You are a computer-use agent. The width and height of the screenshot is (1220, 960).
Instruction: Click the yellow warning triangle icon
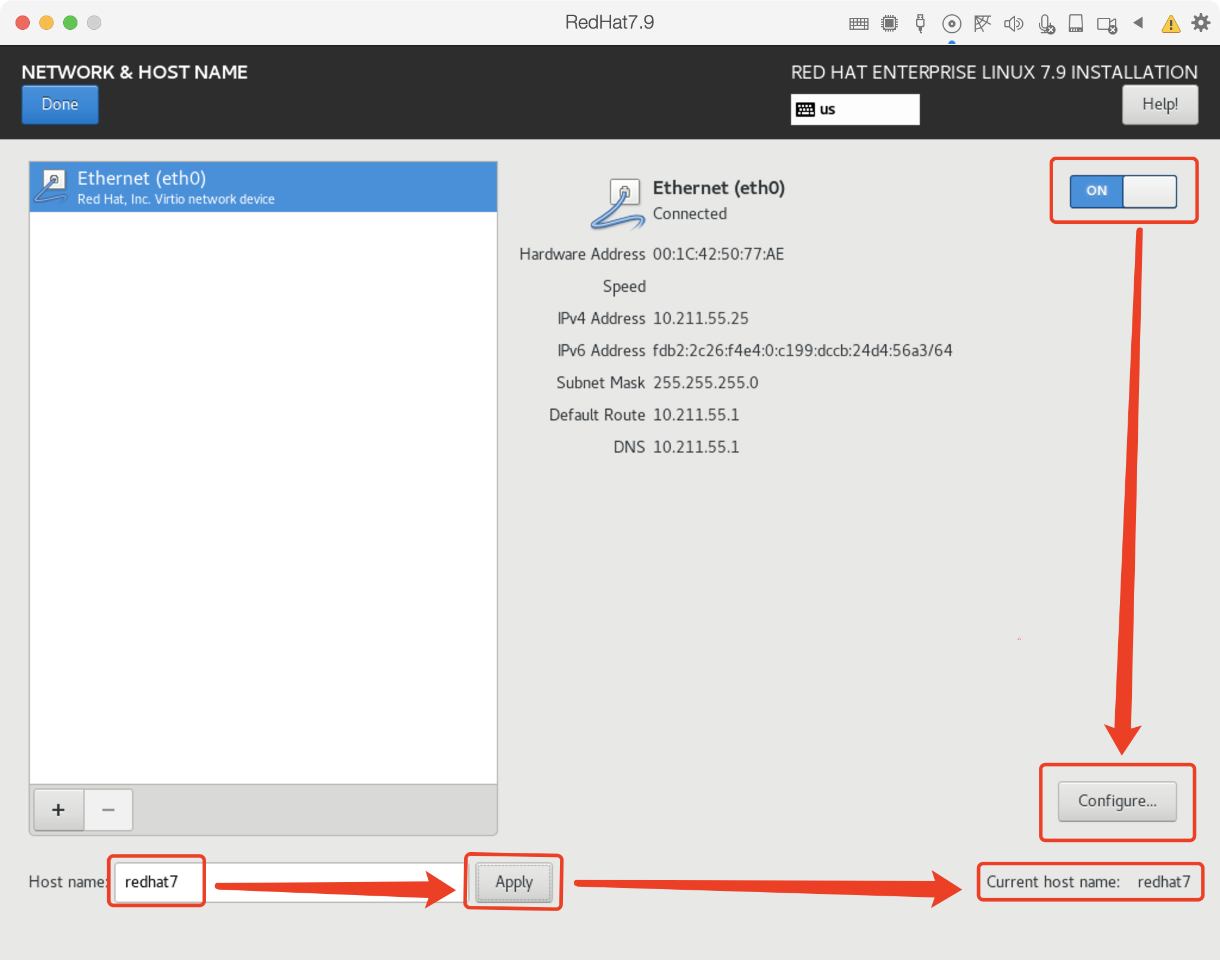(x=1171, y=24)
